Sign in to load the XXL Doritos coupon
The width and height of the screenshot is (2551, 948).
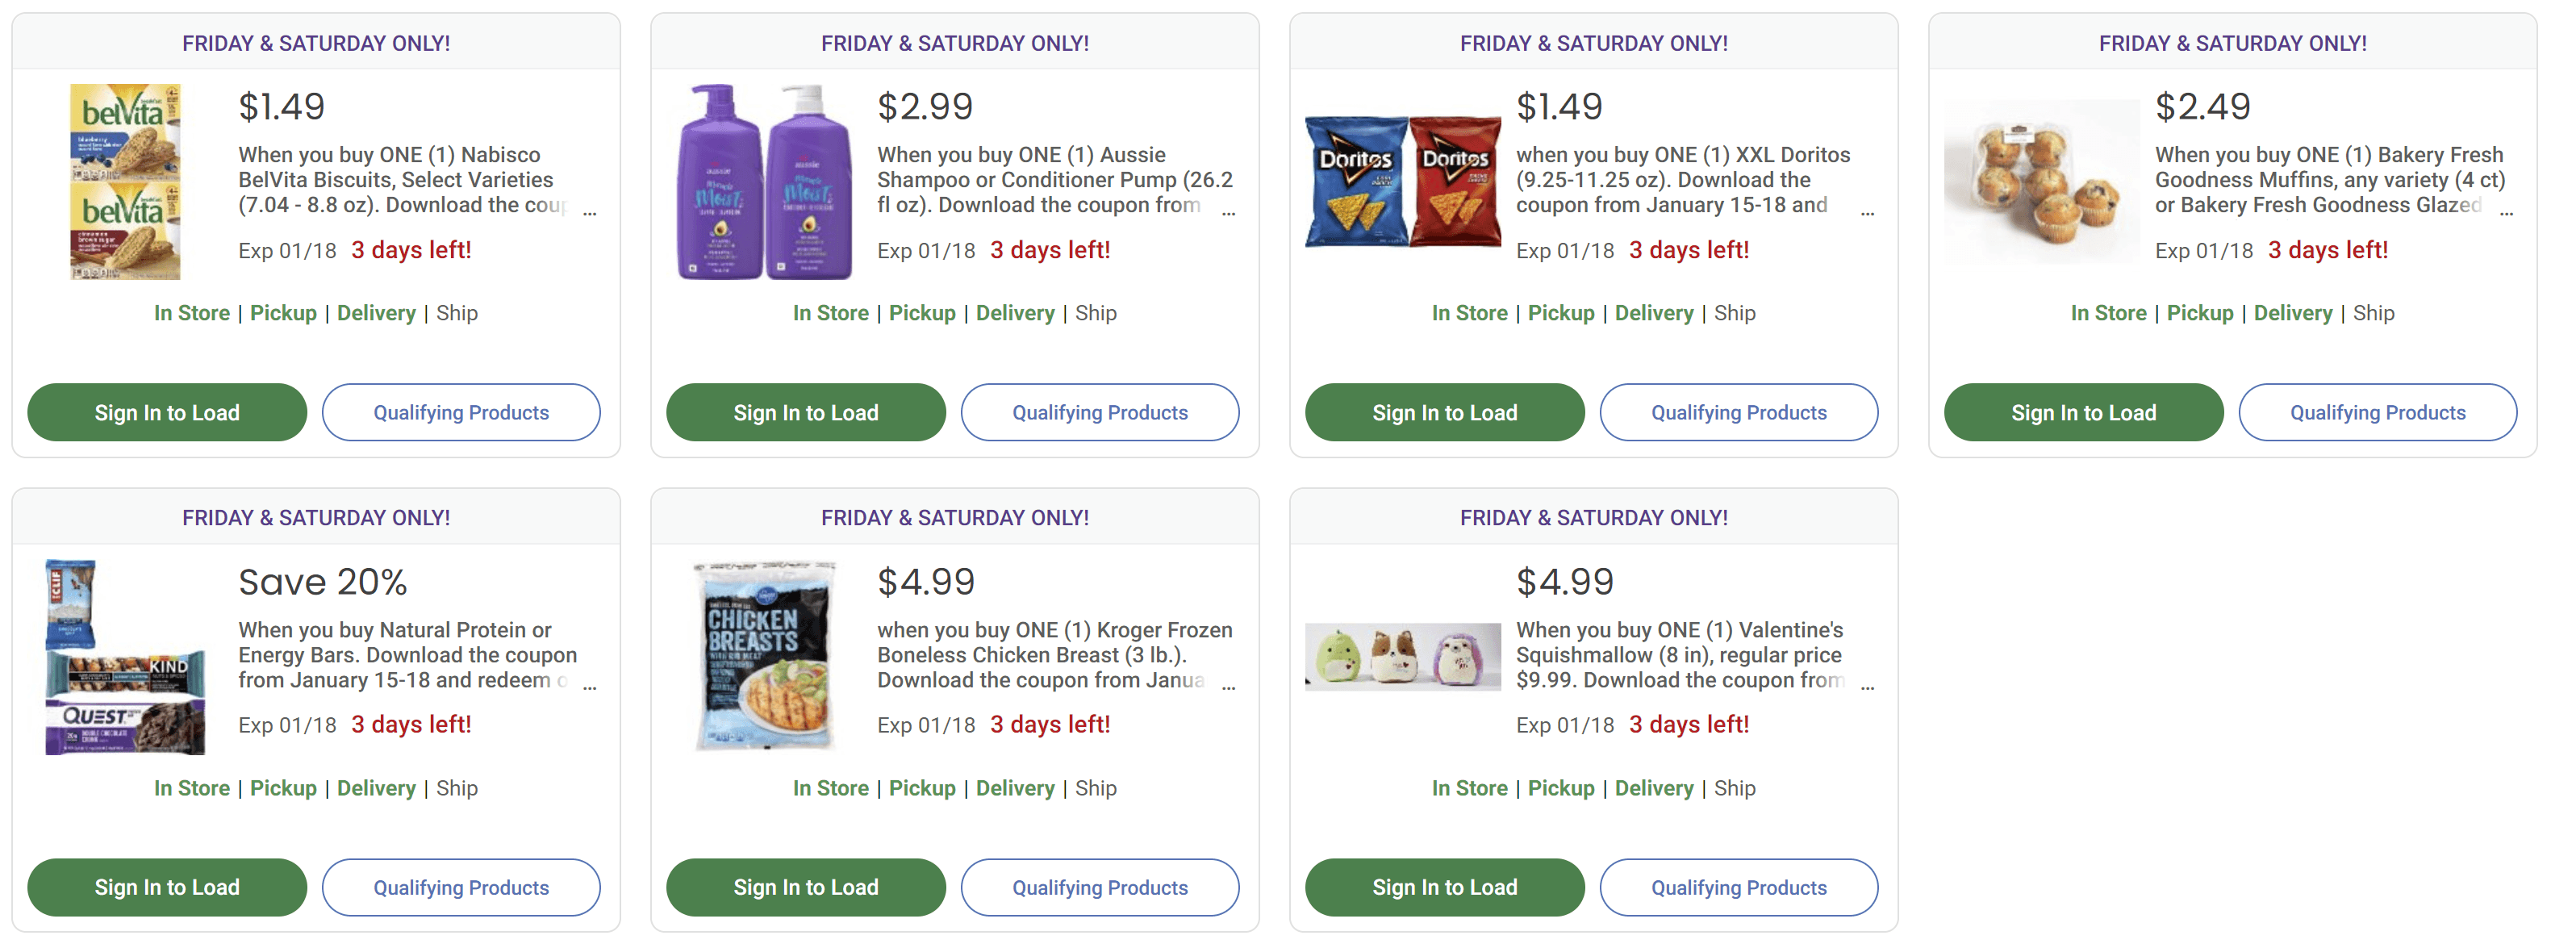[1444, 412]
